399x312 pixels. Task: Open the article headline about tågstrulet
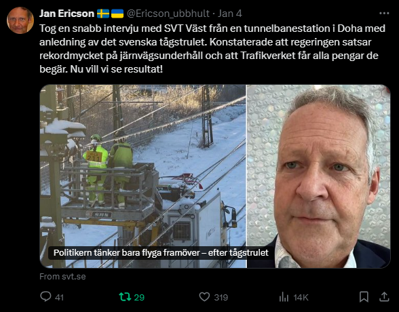(x=161, y=253)
